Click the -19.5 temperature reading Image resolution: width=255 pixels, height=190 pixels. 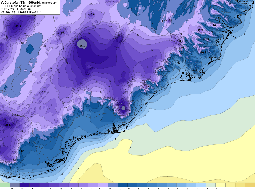pyautogui.click(x=18, y=26)
